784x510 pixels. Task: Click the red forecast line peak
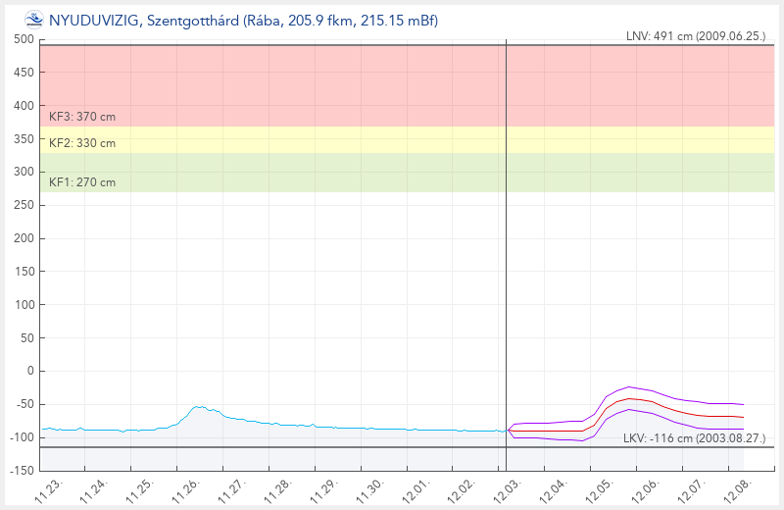pos(633,398)
